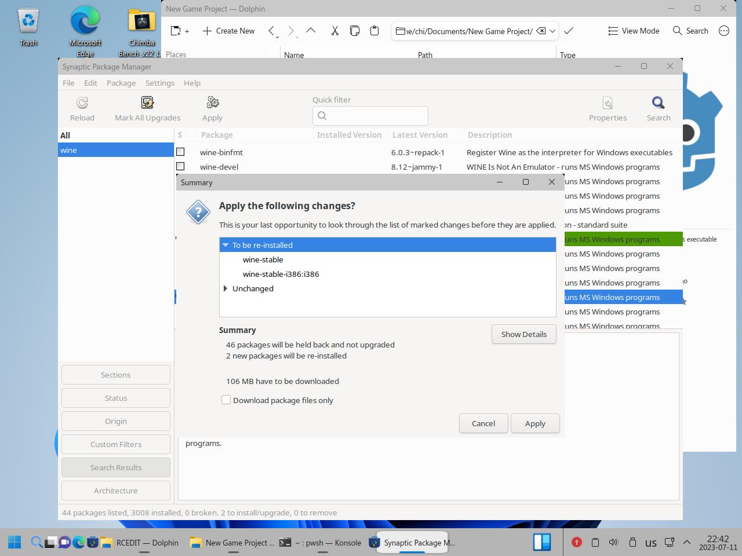Switch to RCEDIT — Dolphin taskbar window
Image resolution: width=742 pixels, height=556 pixels.
[x=140, y=543]
